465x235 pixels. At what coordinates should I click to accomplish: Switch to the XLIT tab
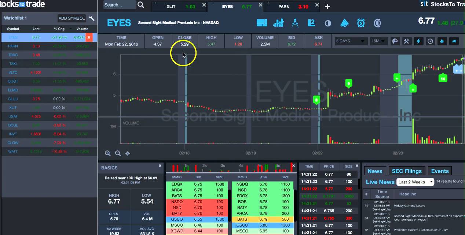179,7
